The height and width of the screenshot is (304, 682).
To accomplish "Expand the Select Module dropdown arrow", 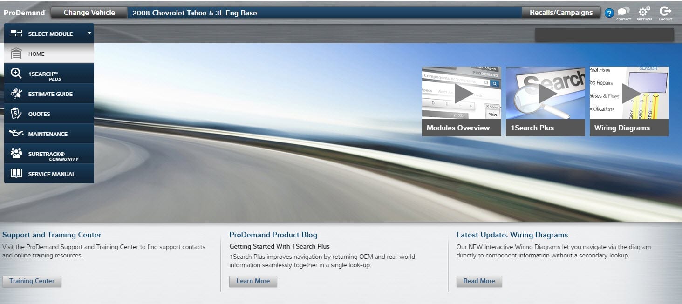I will [x=89, y=34].
